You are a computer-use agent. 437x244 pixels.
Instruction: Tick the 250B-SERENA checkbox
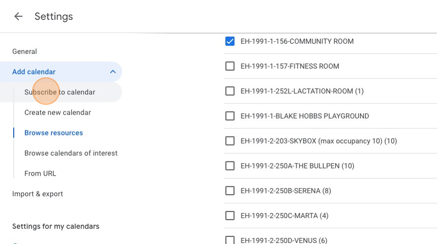(x=230, y=191)
